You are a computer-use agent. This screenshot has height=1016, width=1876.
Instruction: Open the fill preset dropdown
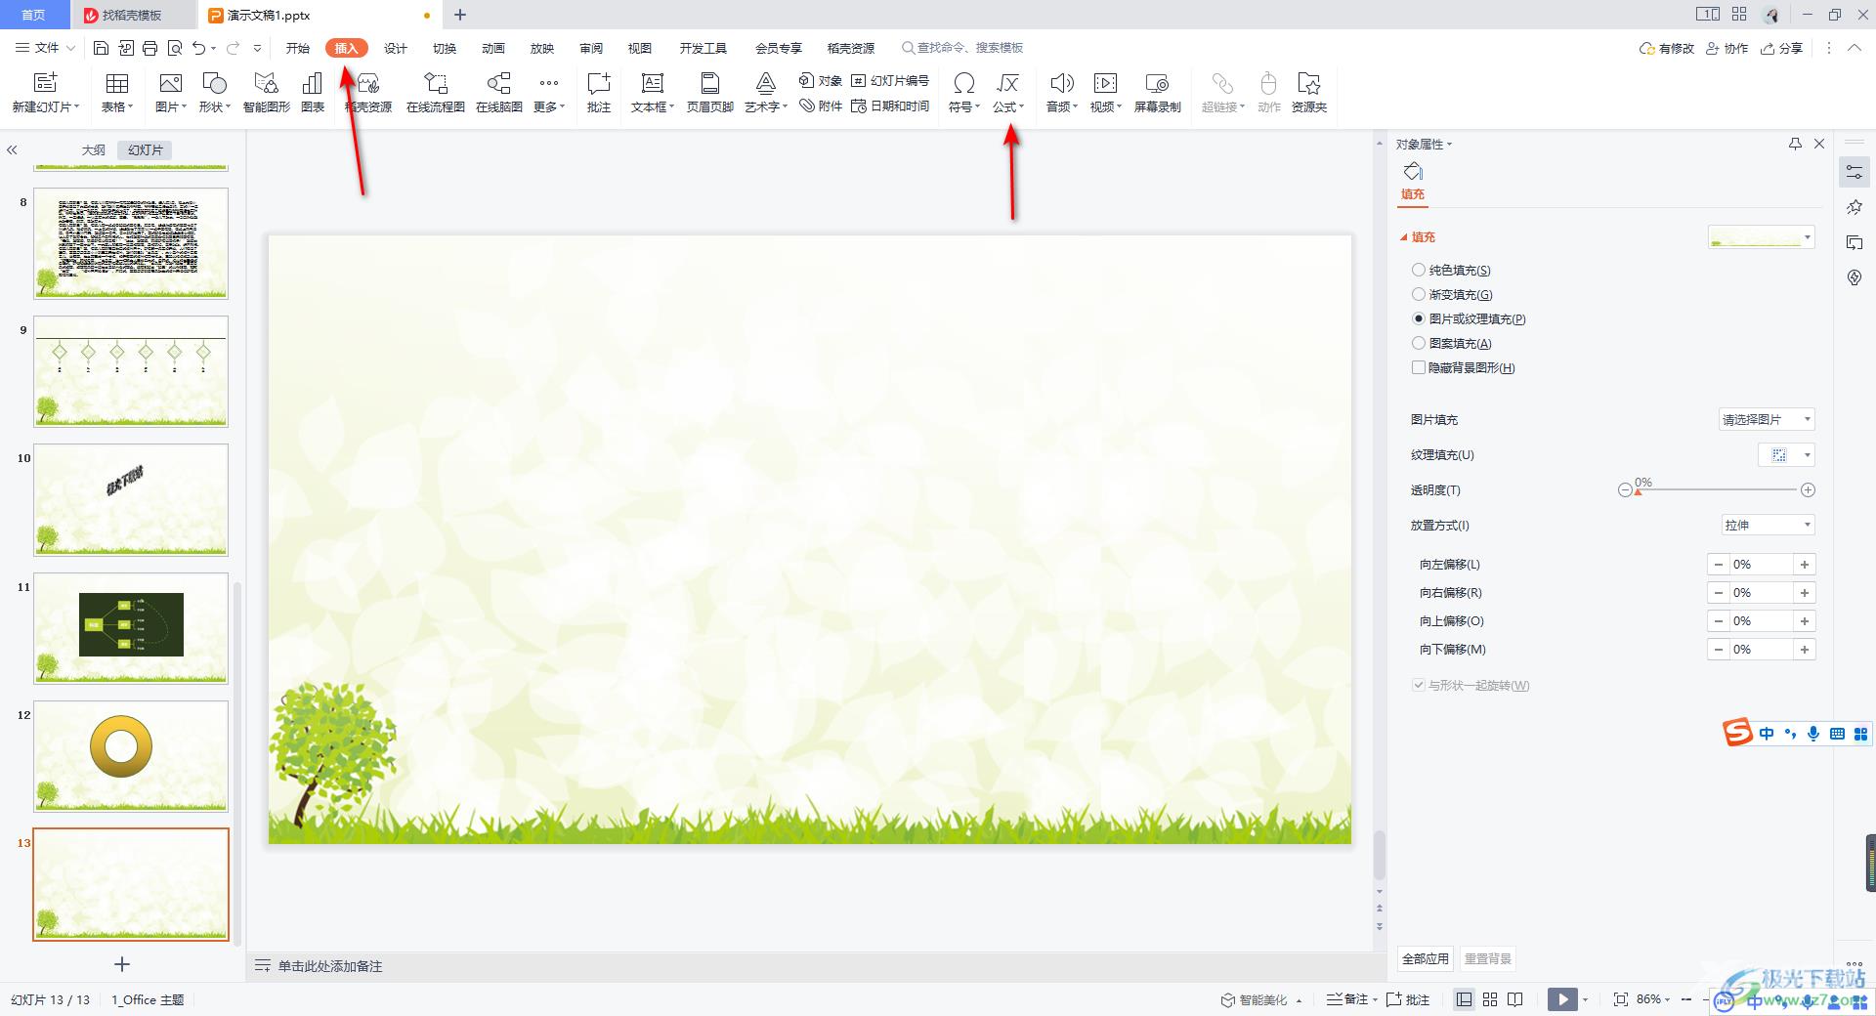click(x=1762, y=237)
